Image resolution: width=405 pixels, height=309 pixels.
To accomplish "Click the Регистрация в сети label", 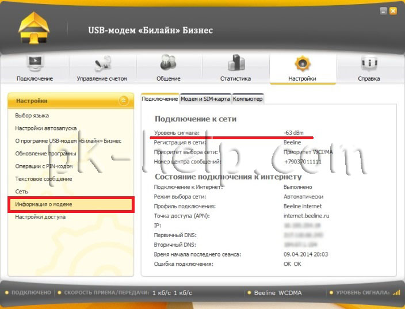I will pos(180,142).
